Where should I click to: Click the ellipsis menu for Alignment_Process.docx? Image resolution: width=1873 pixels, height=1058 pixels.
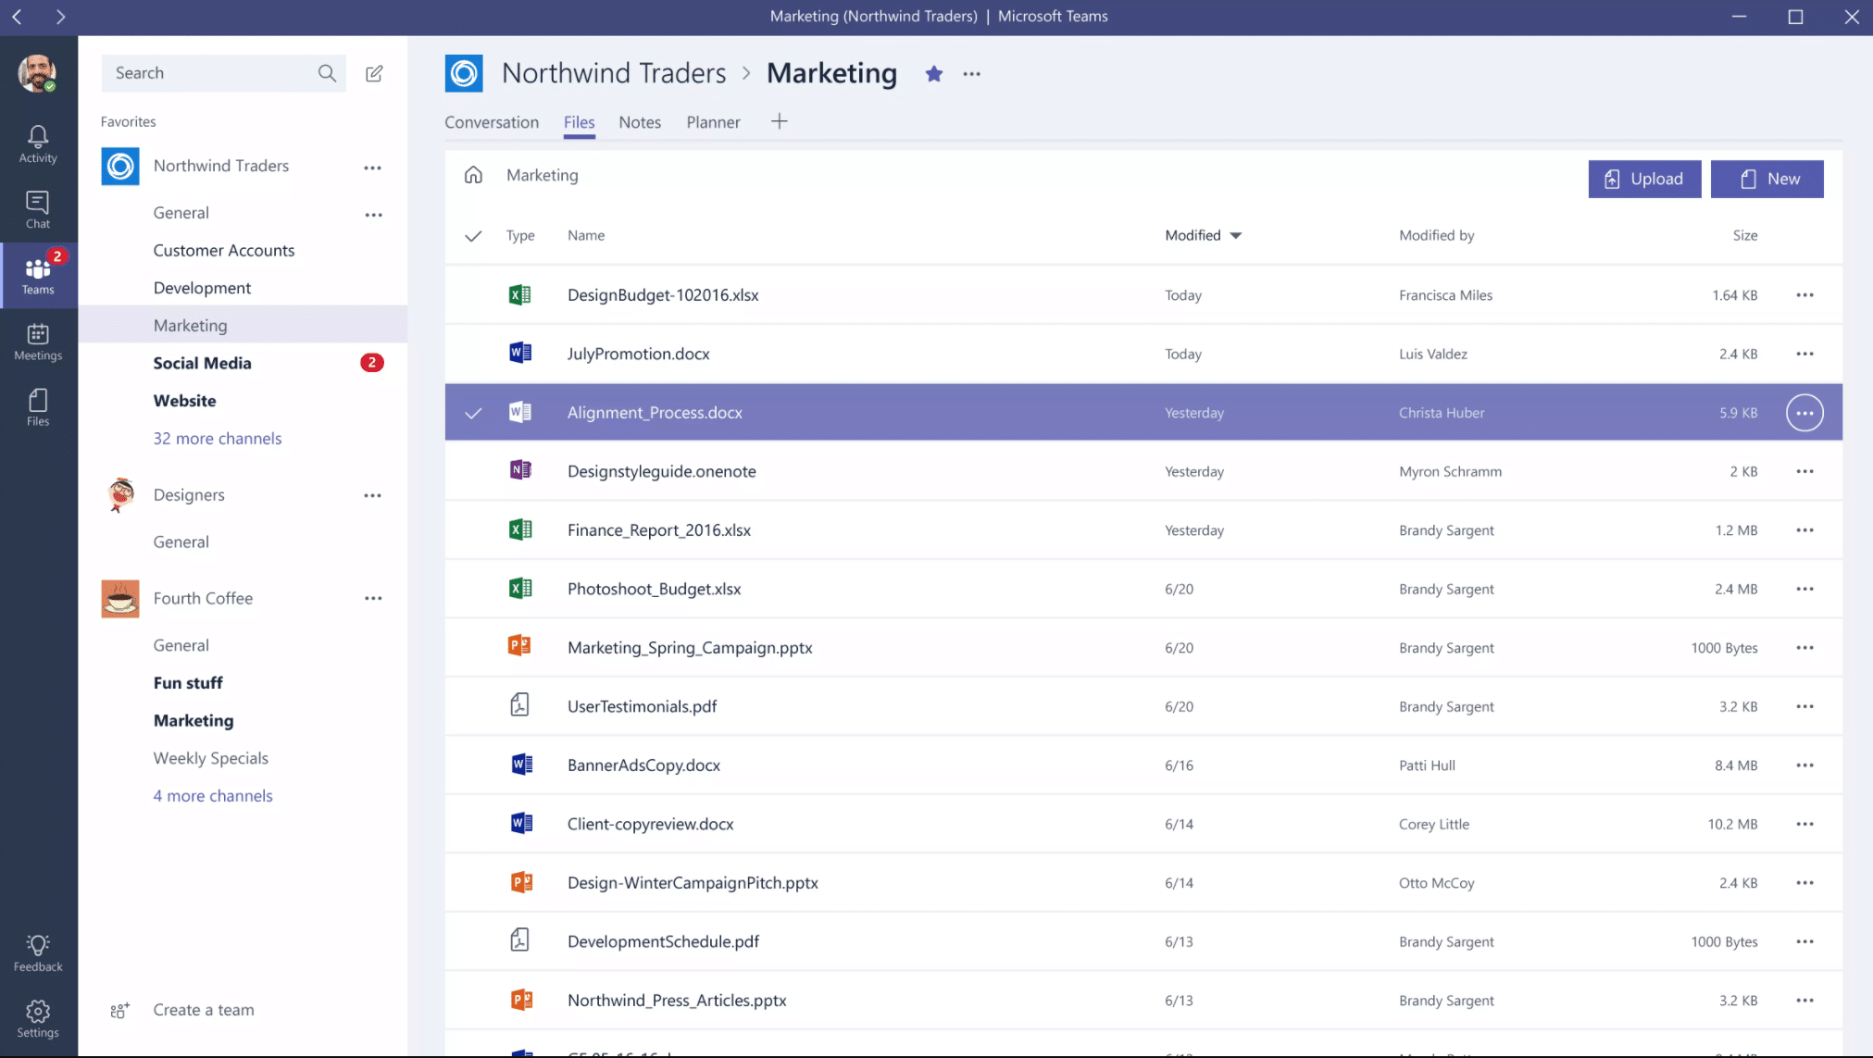pos(1804,411)
